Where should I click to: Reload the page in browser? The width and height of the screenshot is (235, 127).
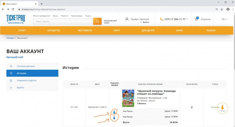click(14, 9)
